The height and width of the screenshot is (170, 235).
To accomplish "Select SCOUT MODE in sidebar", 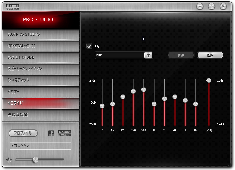I will pos(40,57).
